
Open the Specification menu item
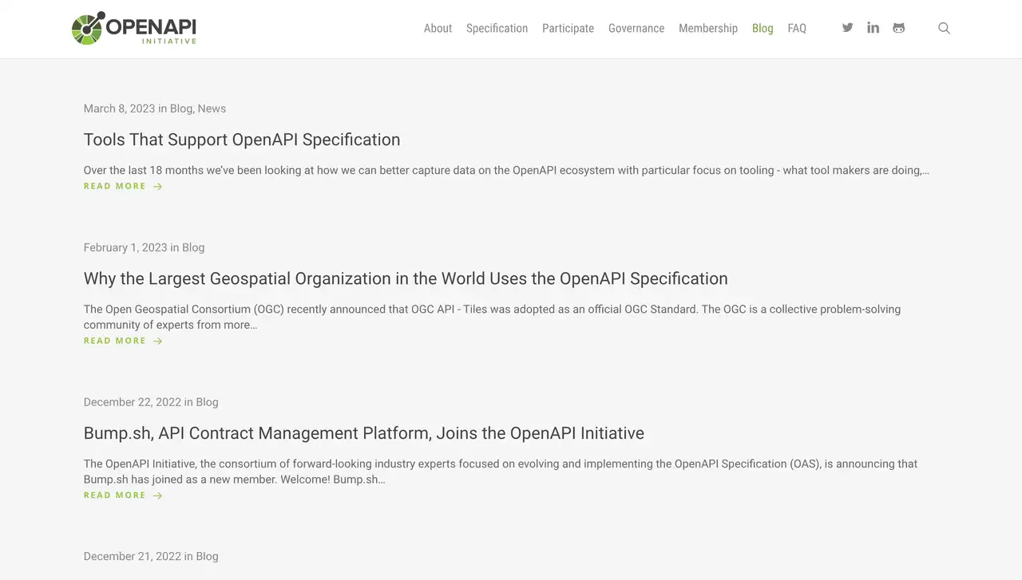point(497,28)
